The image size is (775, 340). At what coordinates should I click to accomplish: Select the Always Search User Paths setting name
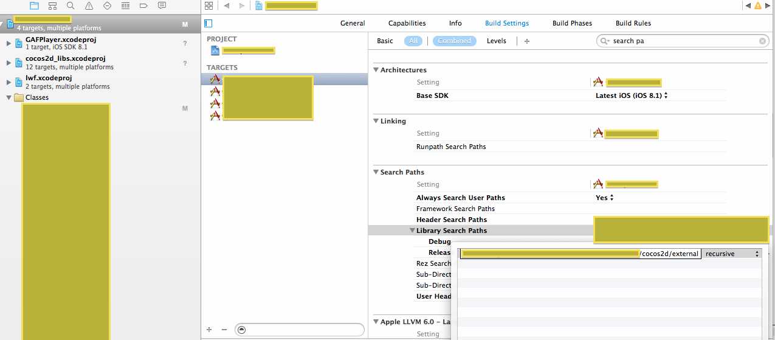pos(461,198)
